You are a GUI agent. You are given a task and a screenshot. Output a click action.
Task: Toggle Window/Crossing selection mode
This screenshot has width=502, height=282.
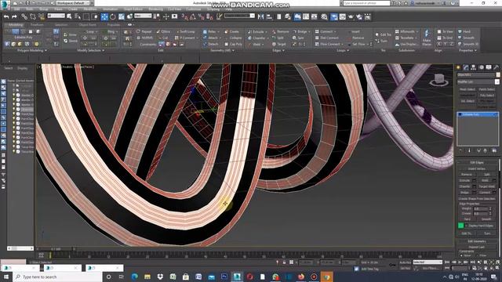click(95, 16)
